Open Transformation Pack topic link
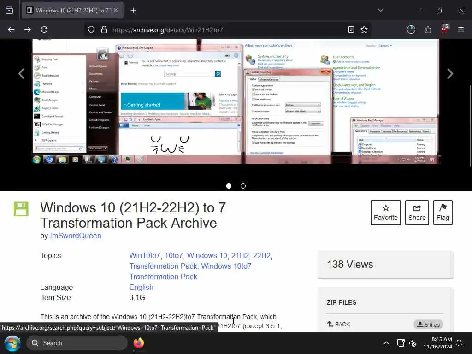The width and height of the screenshot is (472, 354). pyautogui.click(x=163, y=266)
